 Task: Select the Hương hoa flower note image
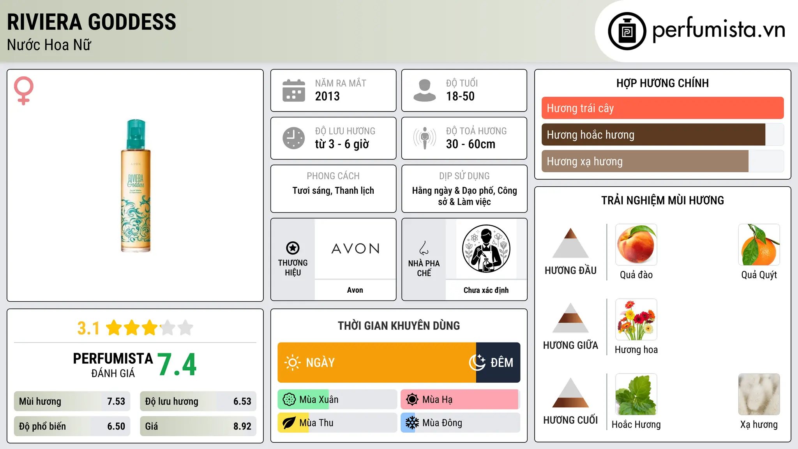636,320
